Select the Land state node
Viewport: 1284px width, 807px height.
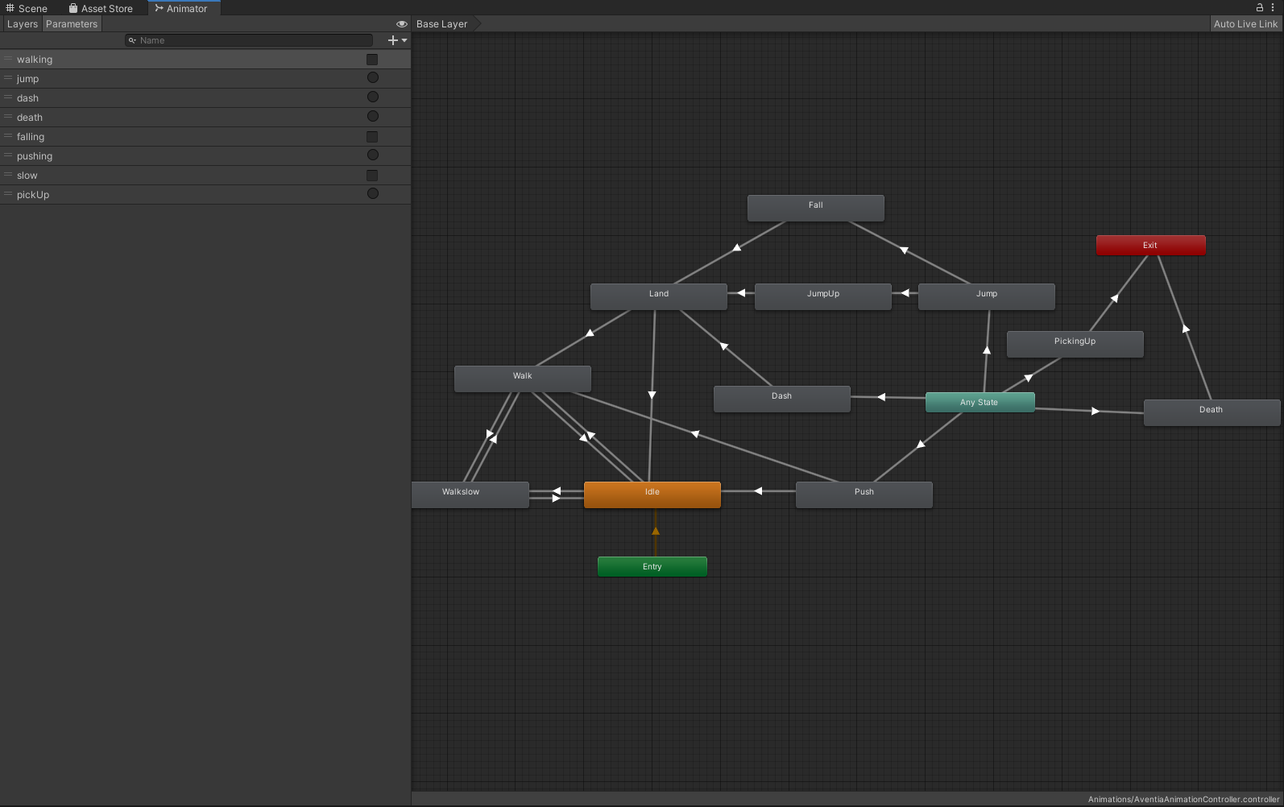click(659, 296)
